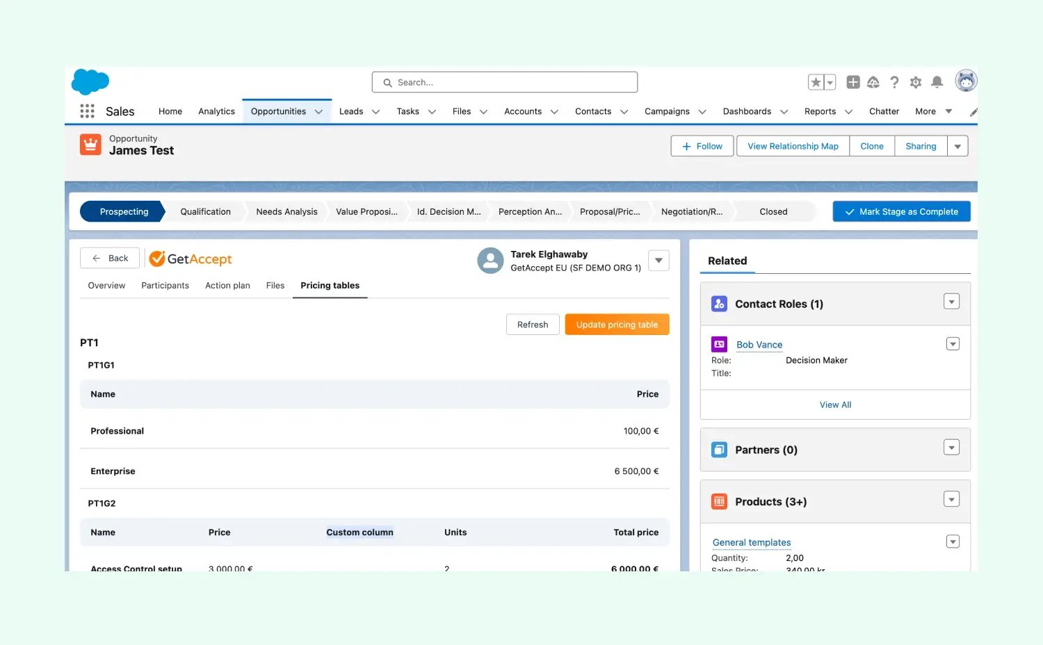This screenshot has width=1043, height=645.
Task: Open the Favorites list dropdown arrow
Action: coord(830,82)
